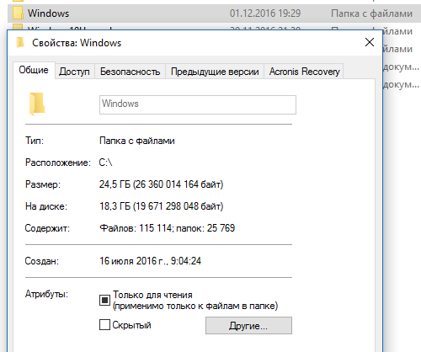Viewport: 421px width, 352px height.
Task: Open the Общие tab
Action: click(34, 70)
